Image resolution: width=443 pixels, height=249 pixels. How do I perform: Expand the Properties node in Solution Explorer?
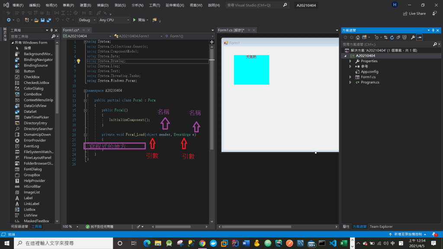350,61
